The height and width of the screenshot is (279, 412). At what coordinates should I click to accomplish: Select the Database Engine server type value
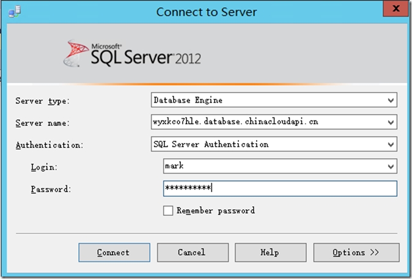click(x=188, y=100)
